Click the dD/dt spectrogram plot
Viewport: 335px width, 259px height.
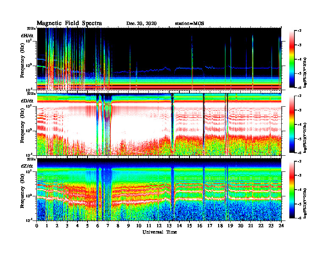pyautogui.click(x=159, y=124)
